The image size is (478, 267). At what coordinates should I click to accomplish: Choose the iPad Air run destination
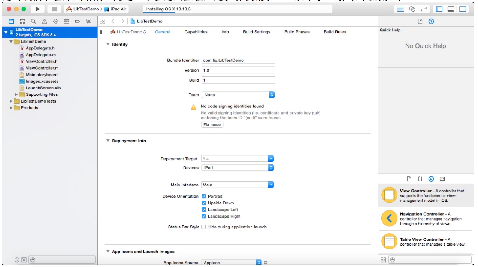(115, 9)
